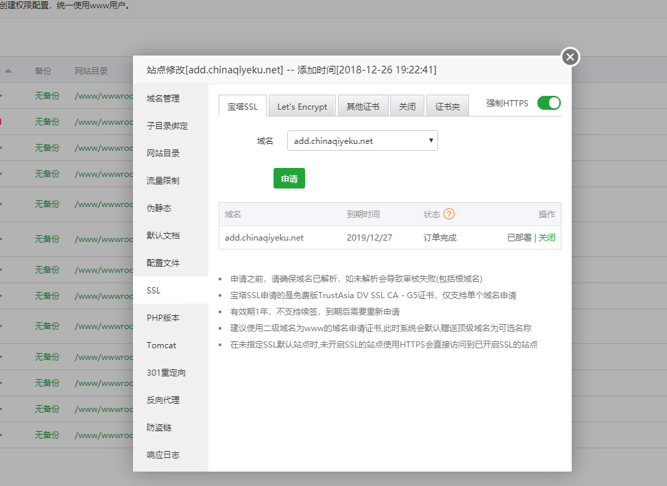Click the 订单完成 status cell
Viewport: 667px width, 486px height.
tap(440, 237)
